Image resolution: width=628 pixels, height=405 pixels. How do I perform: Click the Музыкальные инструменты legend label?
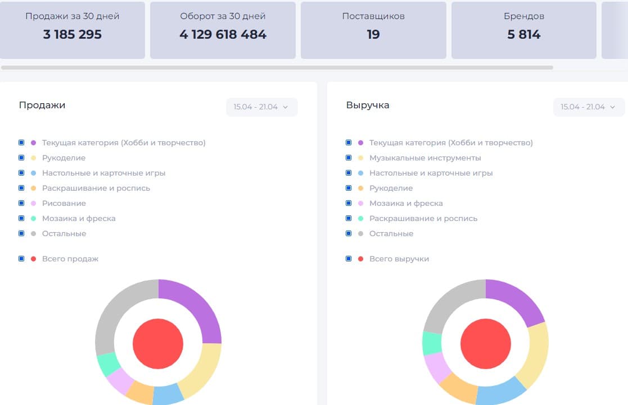tap(425, 158)
